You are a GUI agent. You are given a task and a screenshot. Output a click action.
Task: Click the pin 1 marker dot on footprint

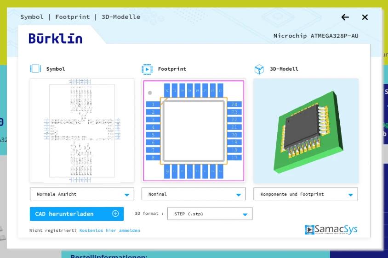(150, 93)
